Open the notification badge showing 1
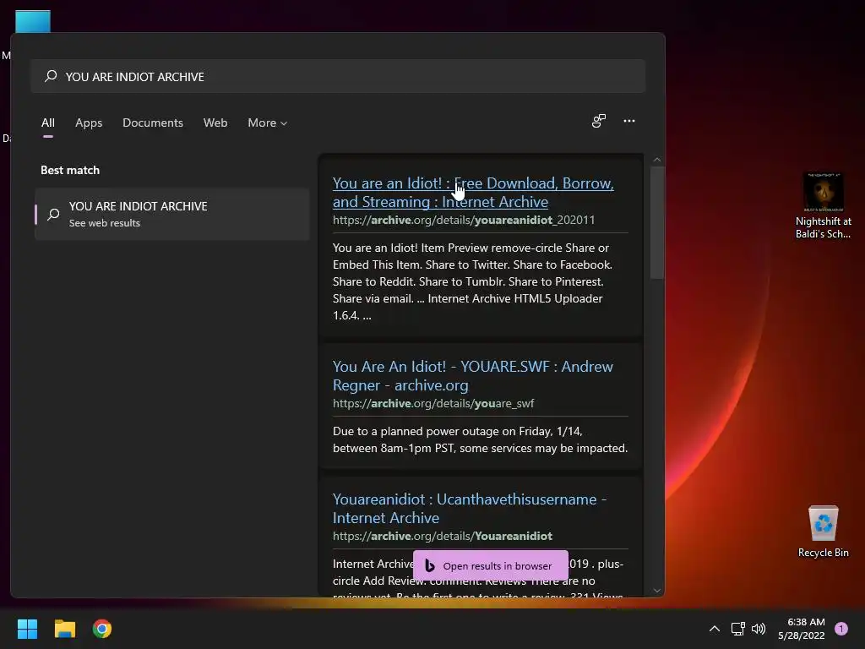 click(x=841, y=629)
